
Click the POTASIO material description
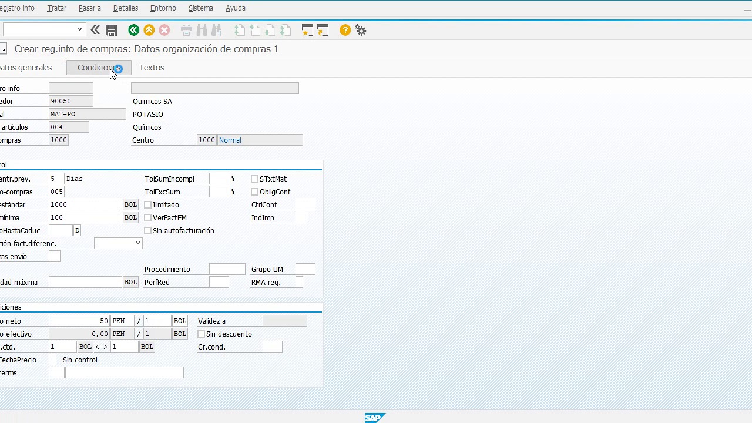pyautogui.click(x=148, y=115)
